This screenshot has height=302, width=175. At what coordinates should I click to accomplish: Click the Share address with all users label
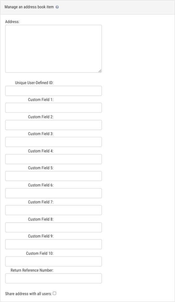tap(28, 293)
